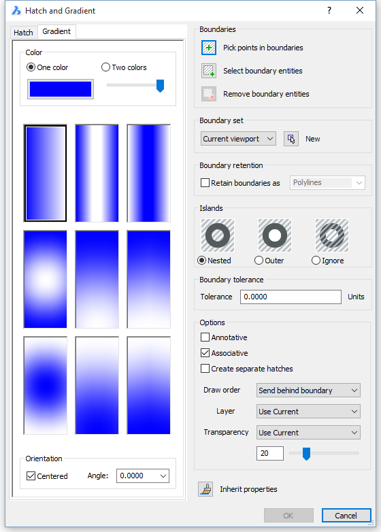Enable the Annotative checkbox
This screenshot has width=381, height=532.
point(205,337)
